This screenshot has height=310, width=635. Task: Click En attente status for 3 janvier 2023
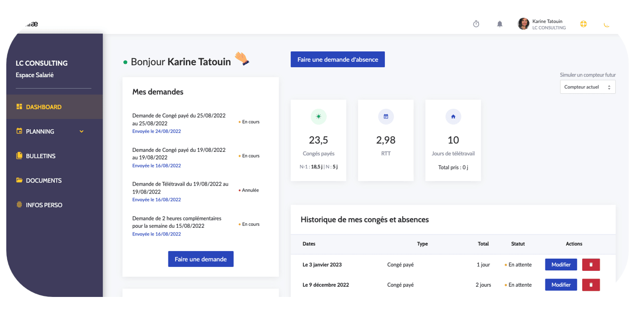tap(518, 265)
